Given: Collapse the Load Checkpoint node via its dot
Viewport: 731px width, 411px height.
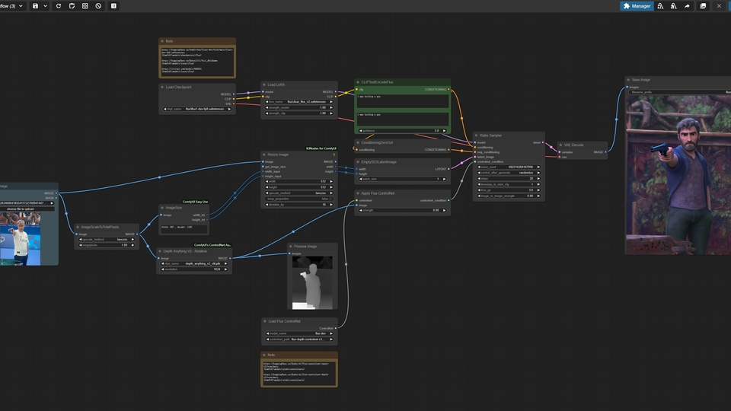Looking at the screenshot, I should pyautogui.click(x=162, y=87).
